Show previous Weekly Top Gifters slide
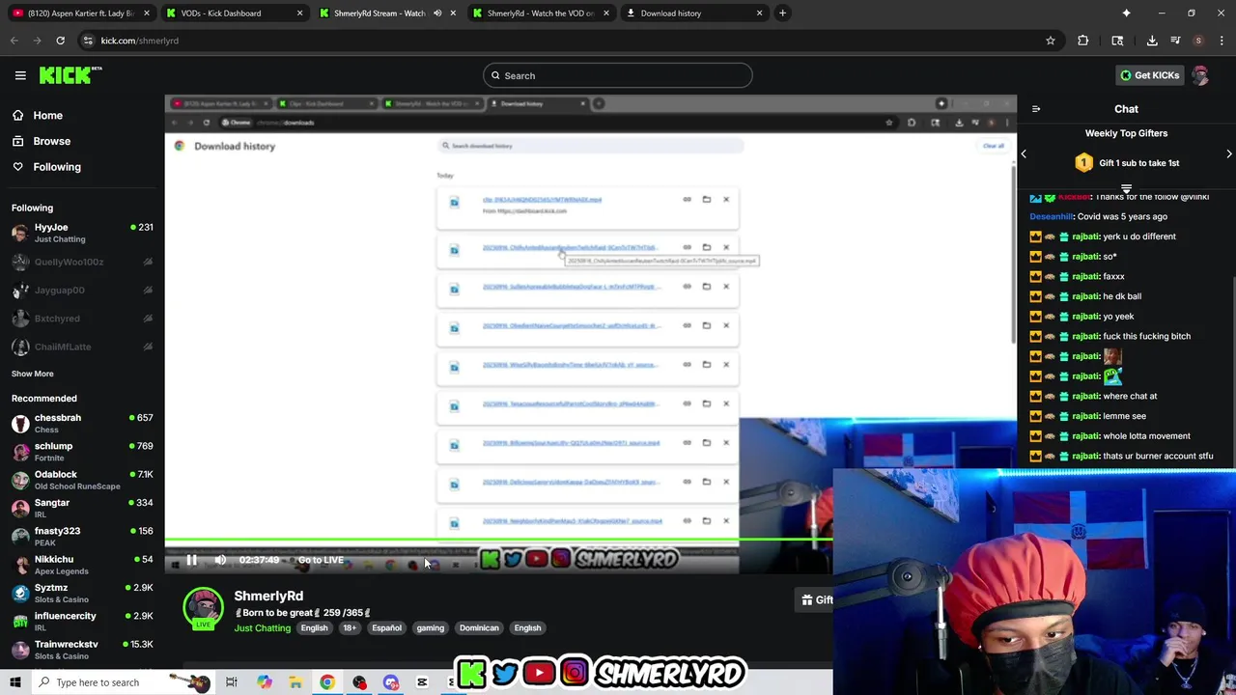Image resolution: width=1236 pixels, height=695 pixels. (x=1024, y=153)
